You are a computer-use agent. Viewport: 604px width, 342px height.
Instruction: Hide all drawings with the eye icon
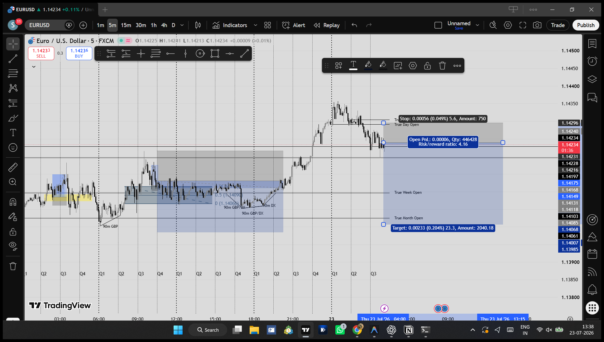(13, 246)
